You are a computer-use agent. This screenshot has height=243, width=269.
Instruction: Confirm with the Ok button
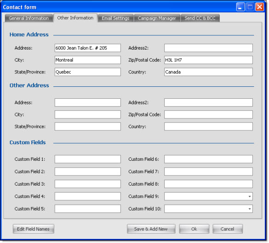click(194, 229)
